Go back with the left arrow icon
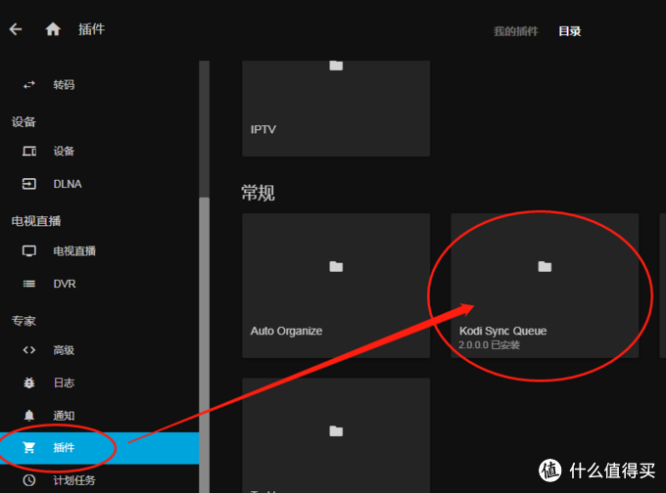 coord(16,29)
